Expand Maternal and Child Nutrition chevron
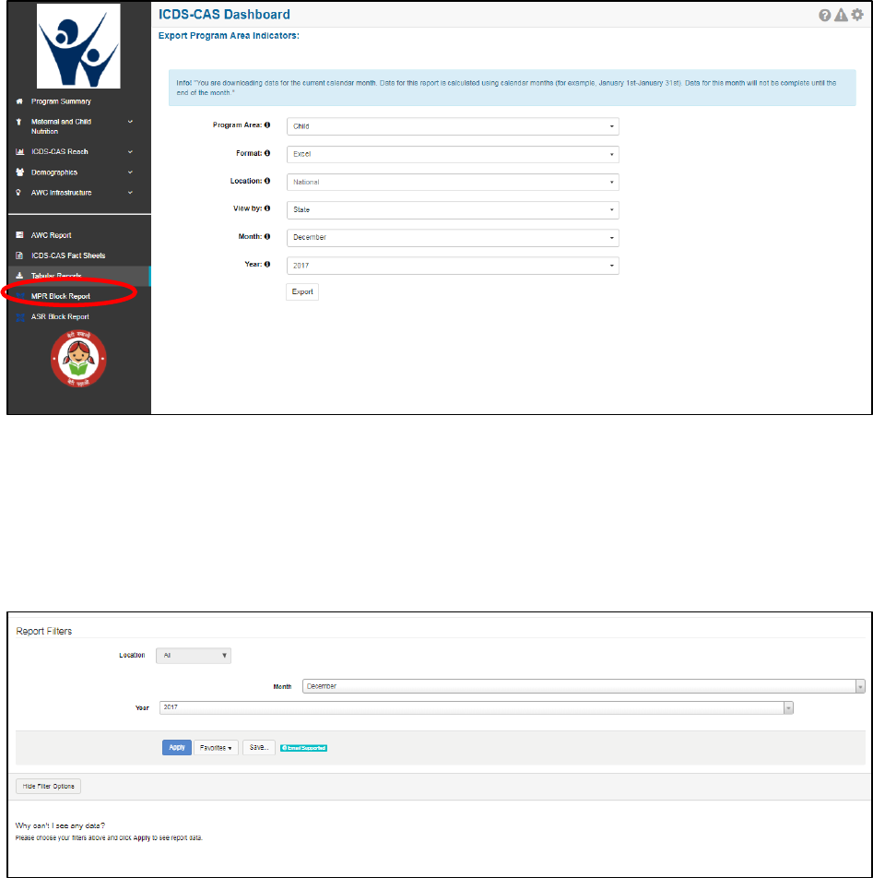Screen dimensions: 873x878 [x=130, y=122]
